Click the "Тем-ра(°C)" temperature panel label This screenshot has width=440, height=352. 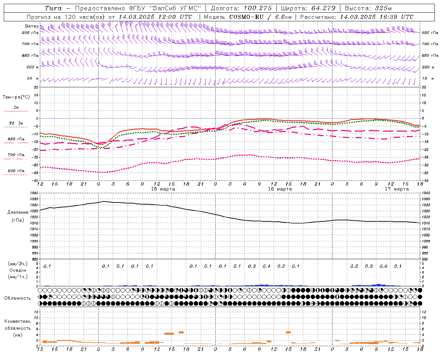tap(16, 97)
